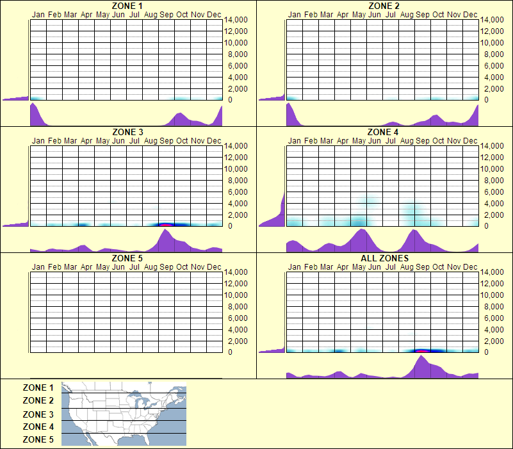Image resolution: width=513 pixels, height=449 pixels.
Task: Click the ZONE 5 chart title
Action: point(127,258)
